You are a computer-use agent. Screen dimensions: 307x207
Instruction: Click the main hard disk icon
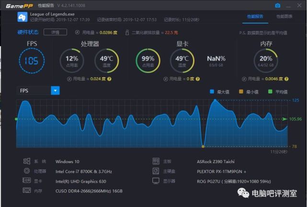coord(156,171)
